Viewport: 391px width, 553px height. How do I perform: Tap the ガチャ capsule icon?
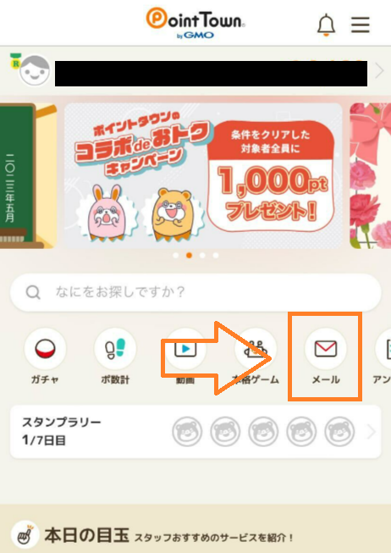pyautogui.click(x=45, y=349)
